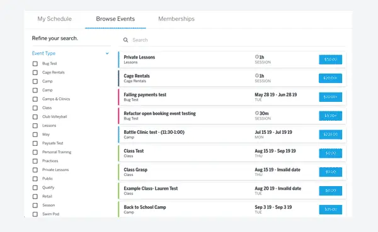Click the Sep 3 19 - Sep 3 19 date
Viewport: 378px width, 232px height.
coord(273,207)
